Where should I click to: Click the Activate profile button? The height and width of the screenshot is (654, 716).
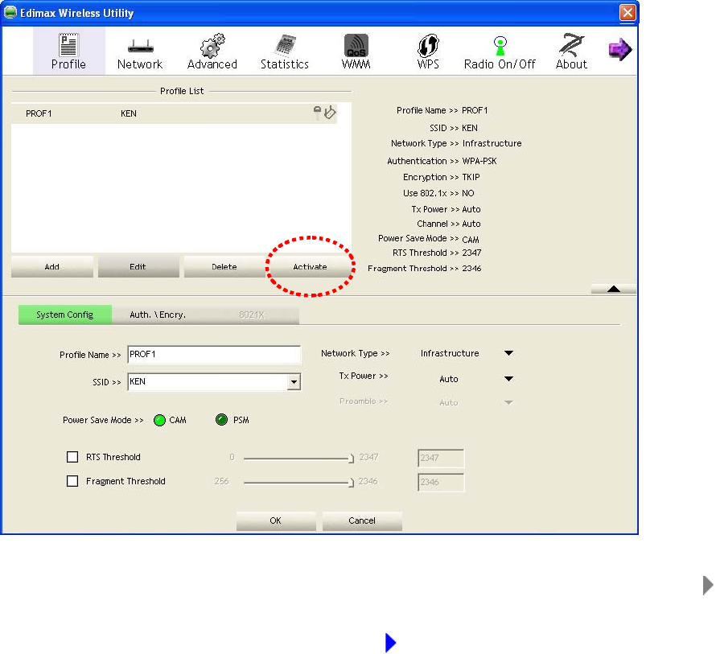pyautogui.click(x=310, y=267)
